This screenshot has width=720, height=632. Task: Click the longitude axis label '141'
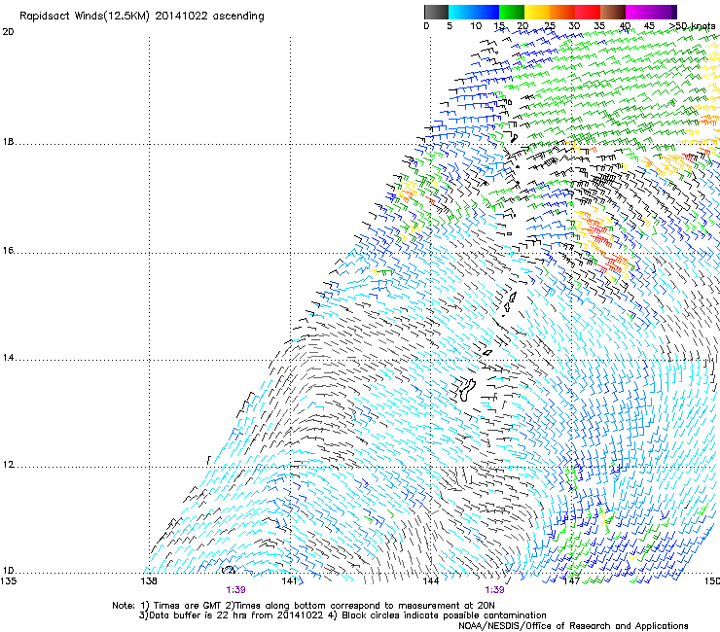[x=289, y=581]
